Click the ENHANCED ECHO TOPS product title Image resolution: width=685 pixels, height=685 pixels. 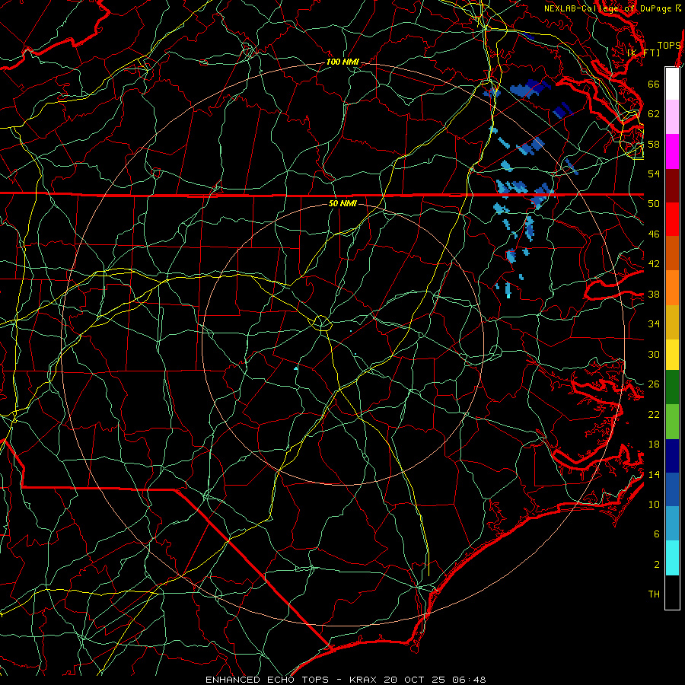pyautogui.click(x=267, y=680)
